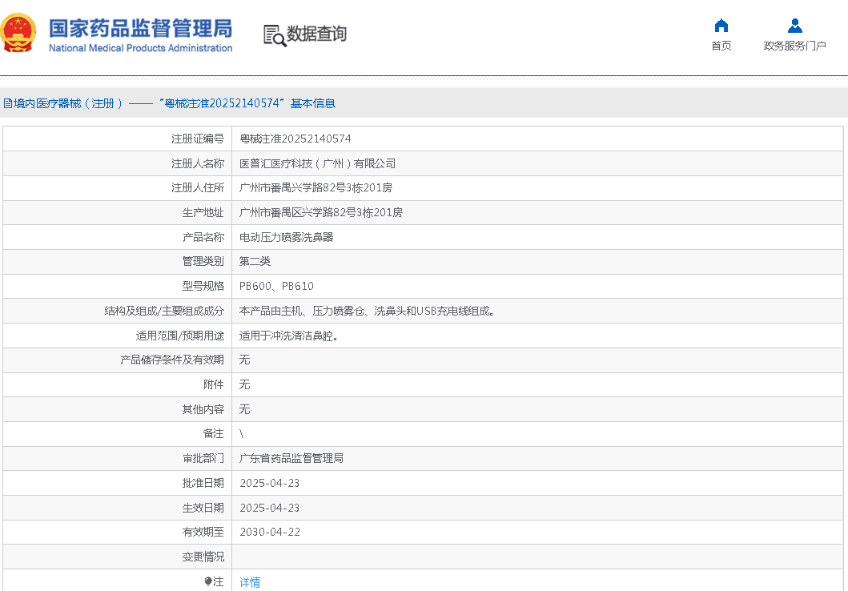Viewport: 848px width, 591px height.
Task: Click the 首页 label
Action: pos(721,46)
